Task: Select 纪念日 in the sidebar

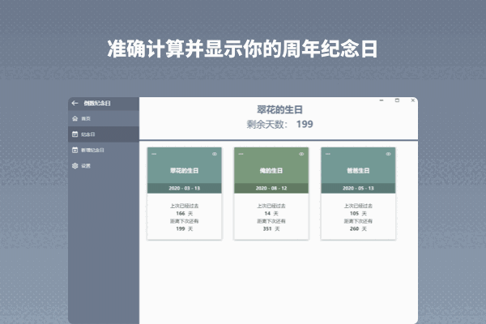Action: (x=87, y=134)
